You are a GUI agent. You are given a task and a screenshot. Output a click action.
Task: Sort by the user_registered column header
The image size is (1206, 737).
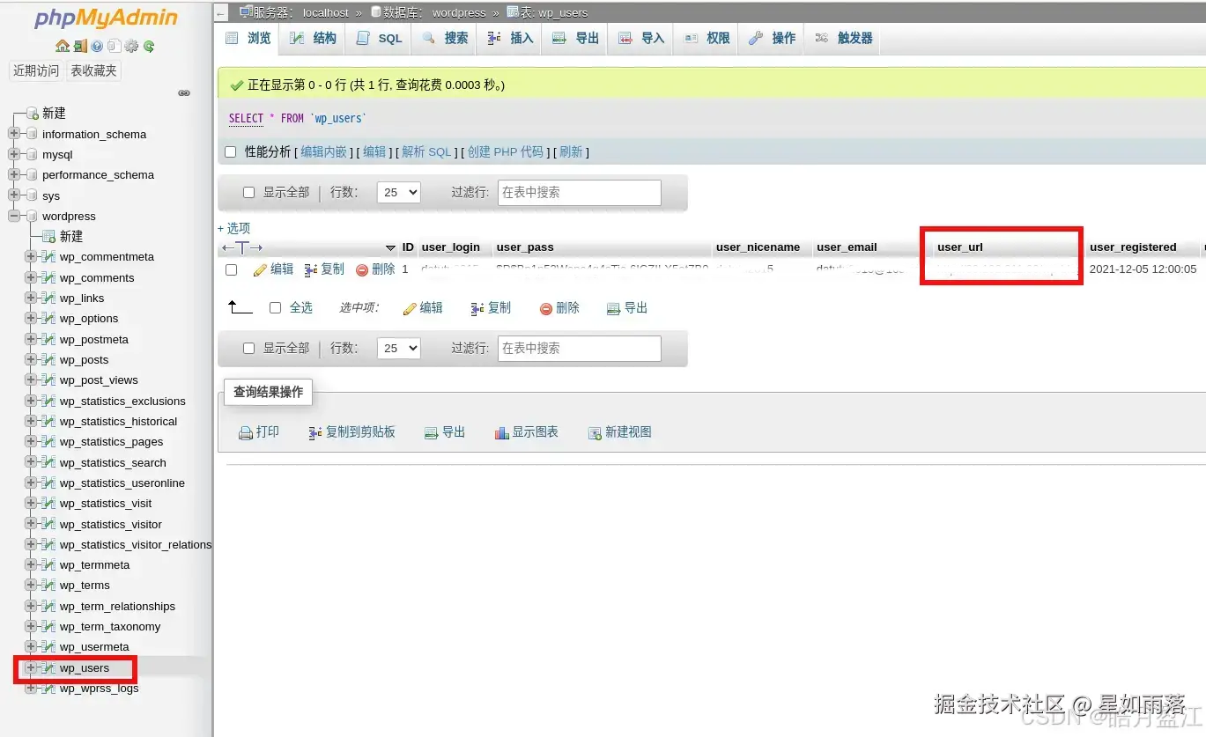click(1133, 247)
